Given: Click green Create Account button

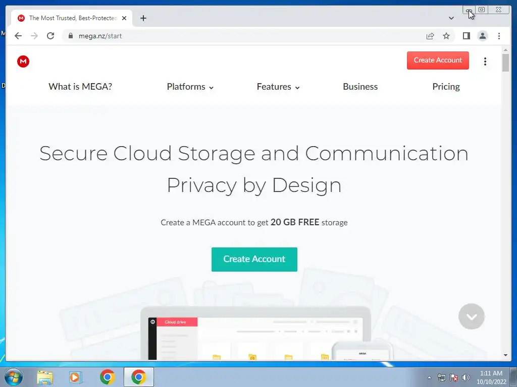Looking at the screenshot, I should (x=254, y=260).
